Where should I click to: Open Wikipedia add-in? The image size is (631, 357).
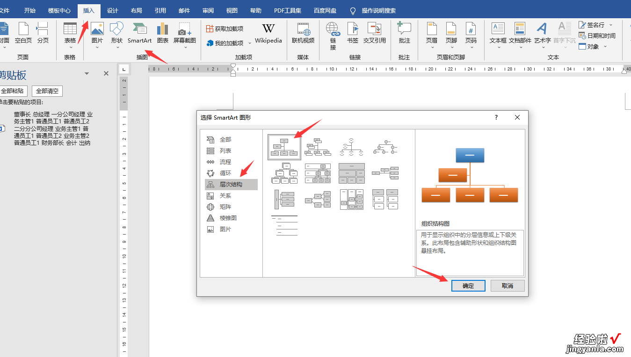pyautogui.click(x=268, y=33)
